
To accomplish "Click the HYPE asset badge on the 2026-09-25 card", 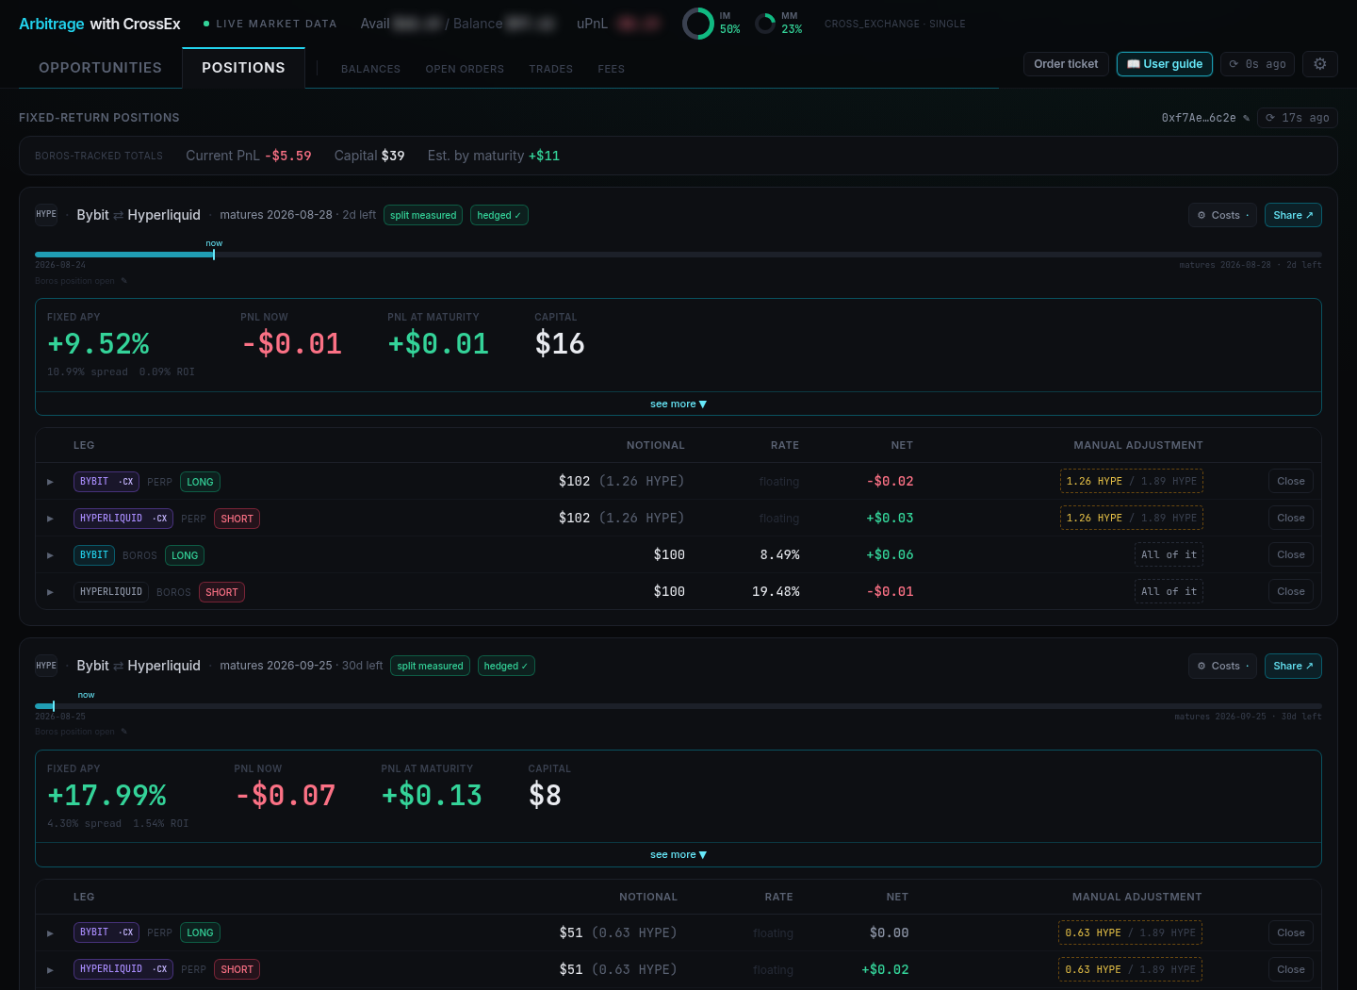I will pos(46,666).
